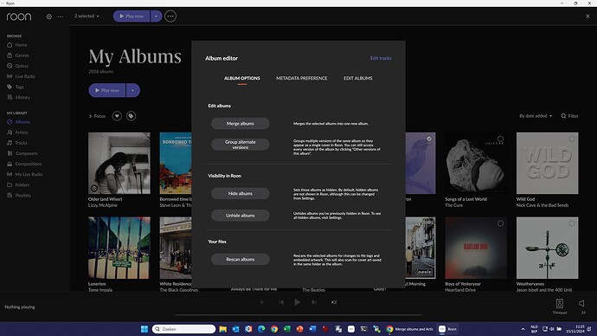Open Roon settings gear icon
597x336 pixels.
click(48, 16)
